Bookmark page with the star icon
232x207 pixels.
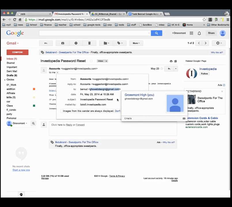[204, 20]
